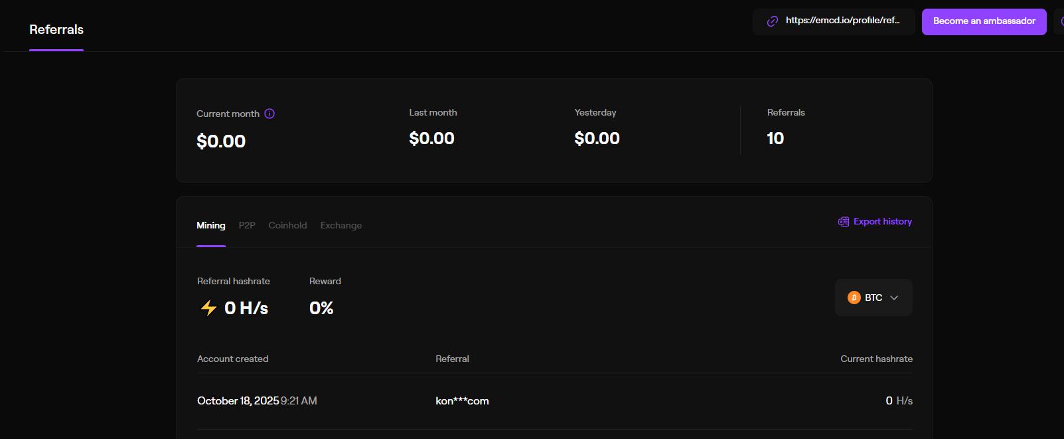Click the Export history spreadsheet icon
Image resolution: width=1064 pixels, height=439 pixels.
pos(844,222)
